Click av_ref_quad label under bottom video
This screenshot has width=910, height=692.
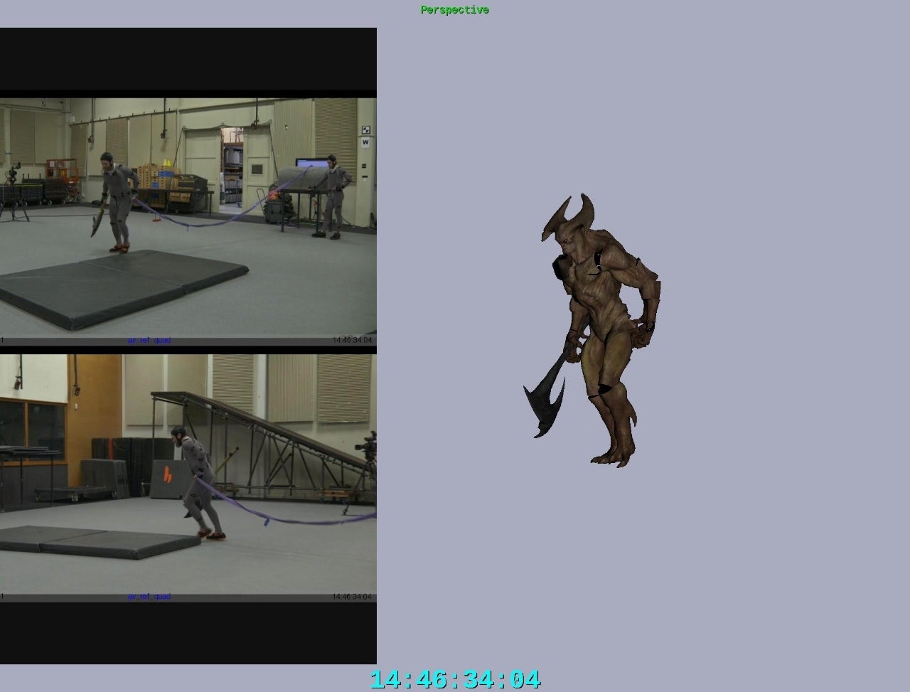(x=149, y=597)
